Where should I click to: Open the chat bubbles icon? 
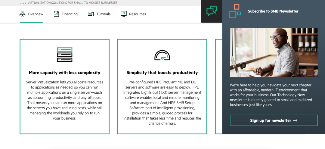tap(212, 11)
